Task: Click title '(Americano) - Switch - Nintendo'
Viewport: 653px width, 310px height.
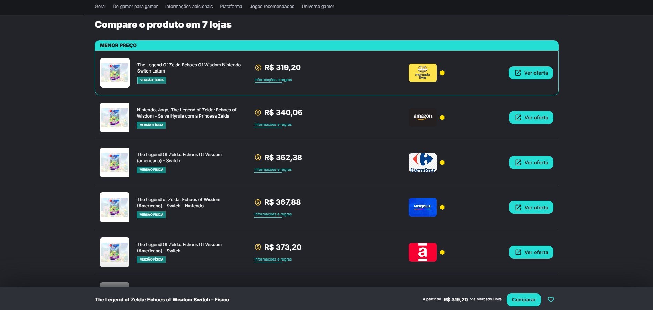Action: point(179,202)
